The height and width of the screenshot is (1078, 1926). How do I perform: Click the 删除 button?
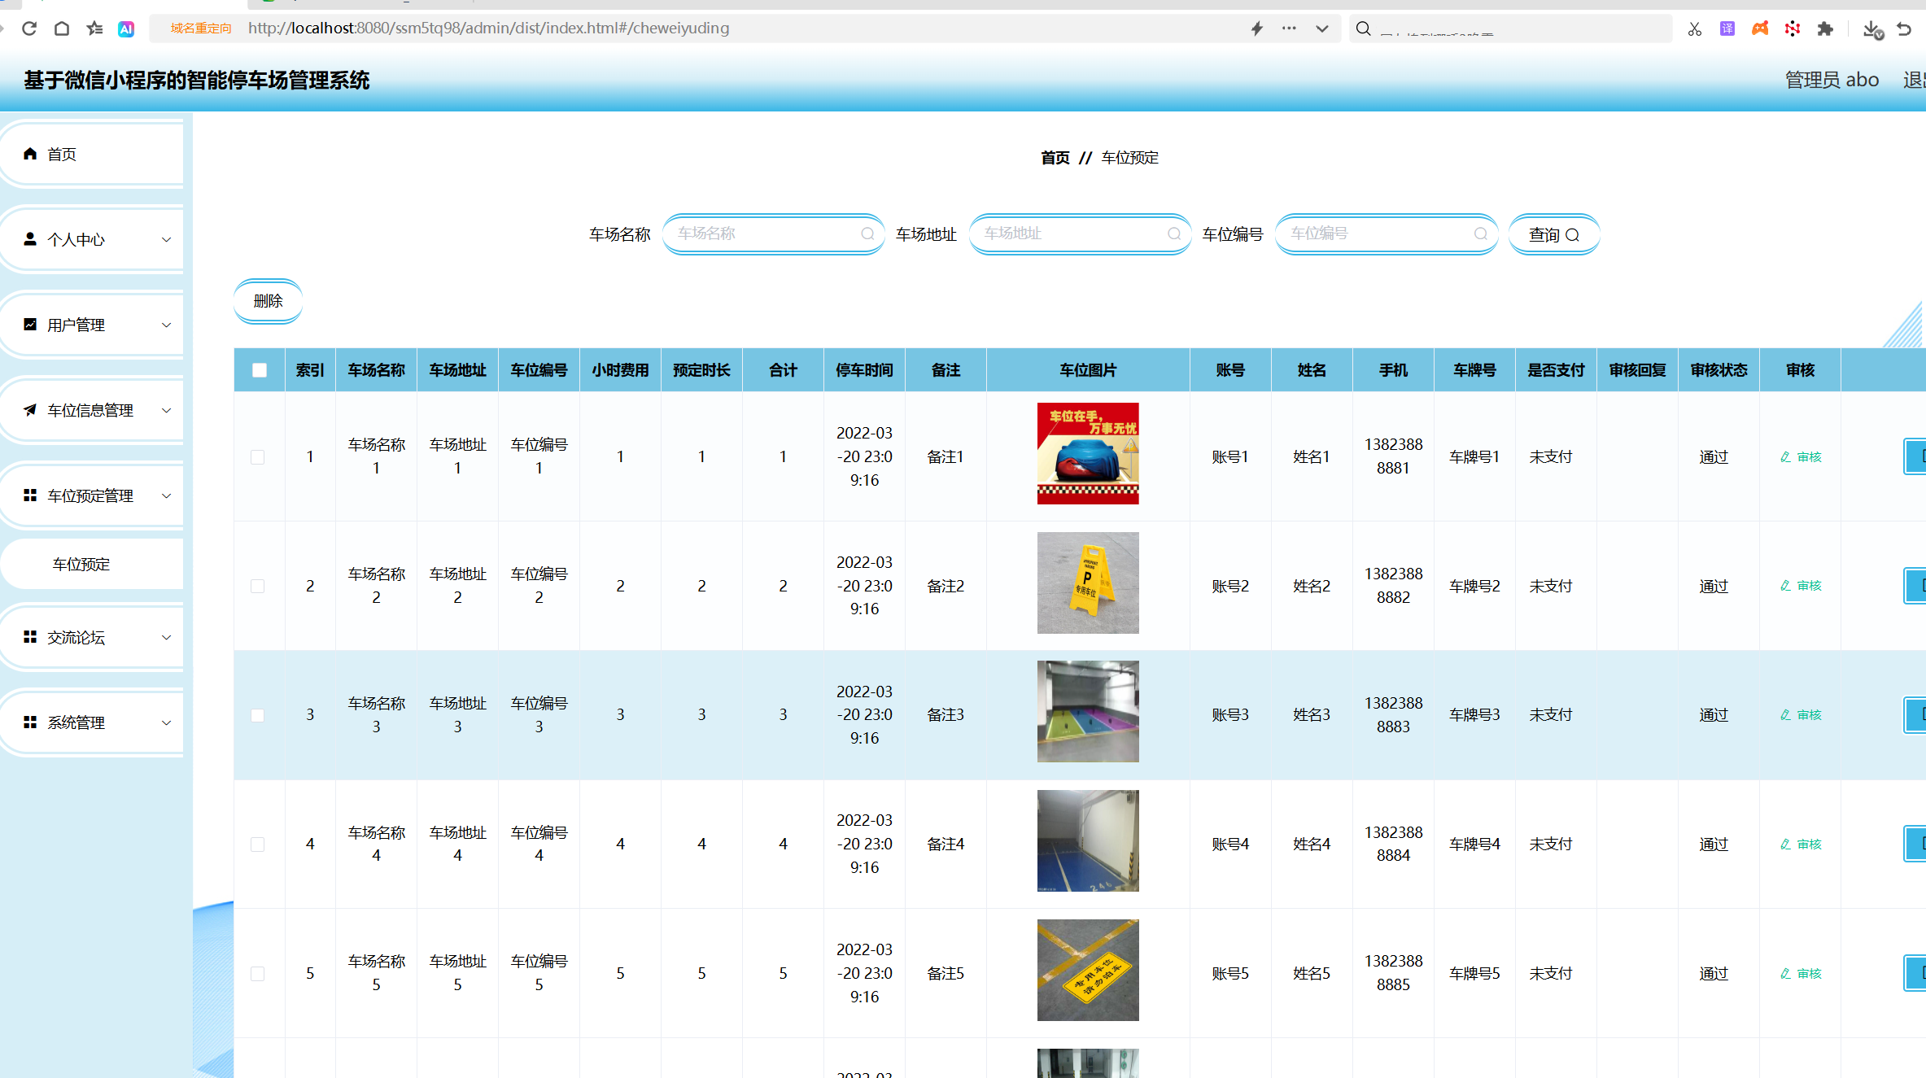pos(268,301)
